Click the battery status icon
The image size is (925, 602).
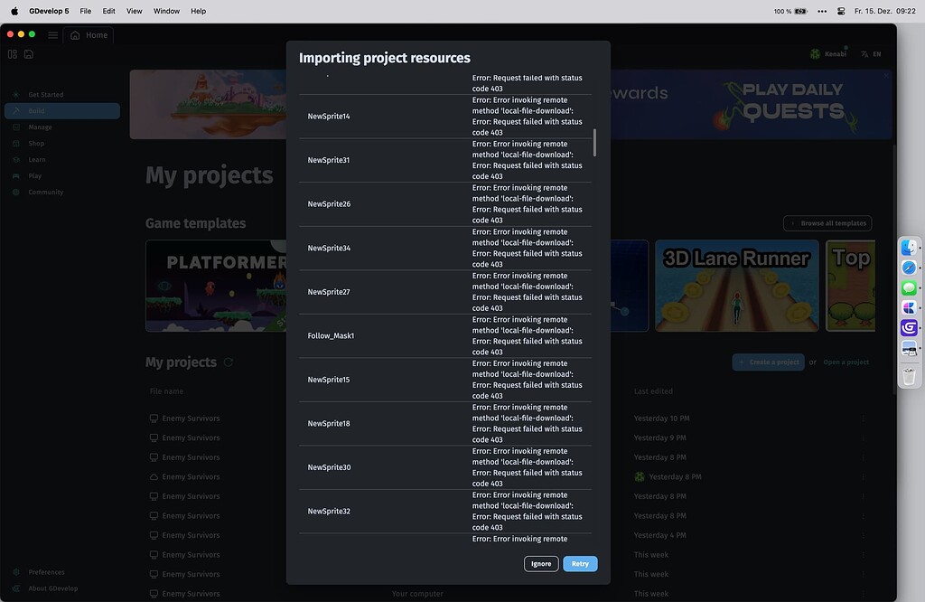click(x=800, y=11)
